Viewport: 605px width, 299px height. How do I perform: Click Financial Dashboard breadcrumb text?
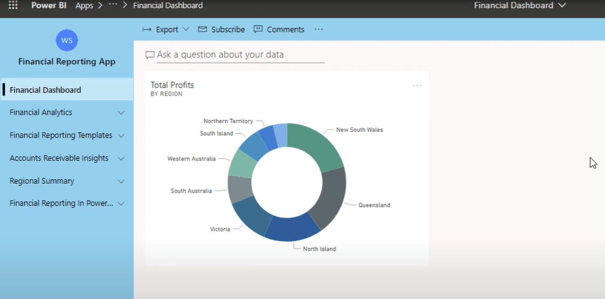click(x=168, y=5)
